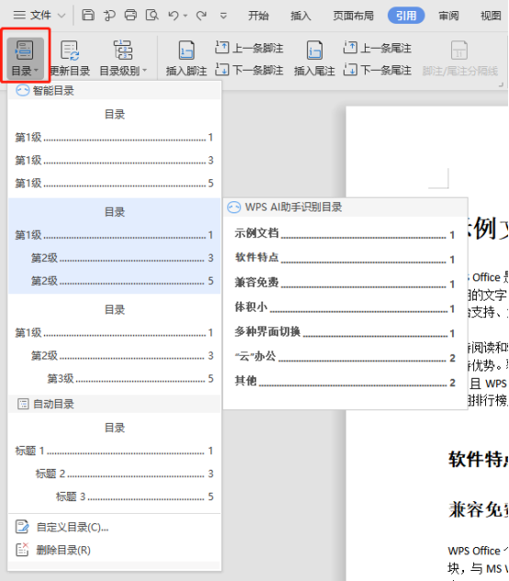Click the 自定义目录 icon
The width and height of the screenshot is (509, 581).
point(22,527)
